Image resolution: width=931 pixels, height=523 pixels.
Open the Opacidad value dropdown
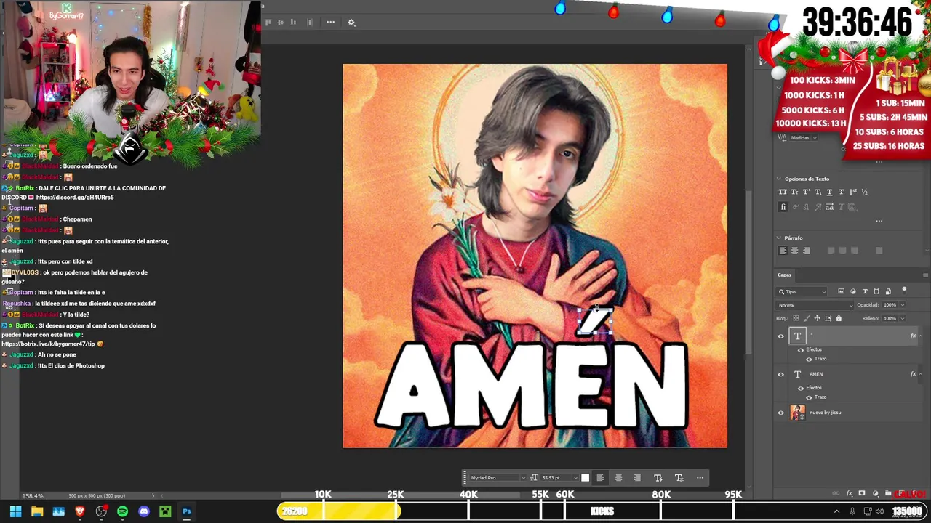point(904,305)
